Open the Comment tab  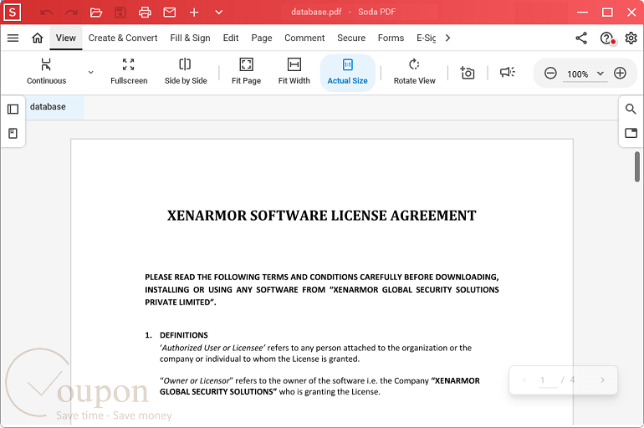[x=304, y=38]
